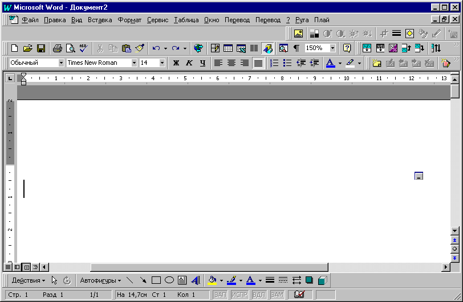Toggle Bold (Ж) formatting
Screen dimensions: 463x302
(176, 63)
